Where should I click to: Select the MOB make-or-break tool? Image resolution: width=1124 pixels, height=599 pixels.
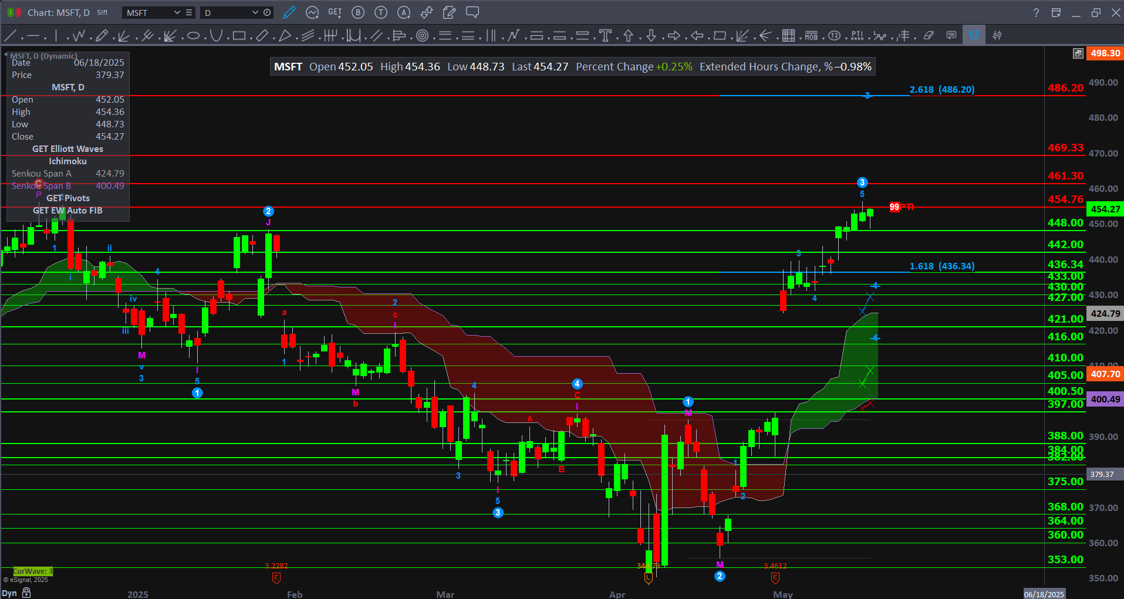811,36
